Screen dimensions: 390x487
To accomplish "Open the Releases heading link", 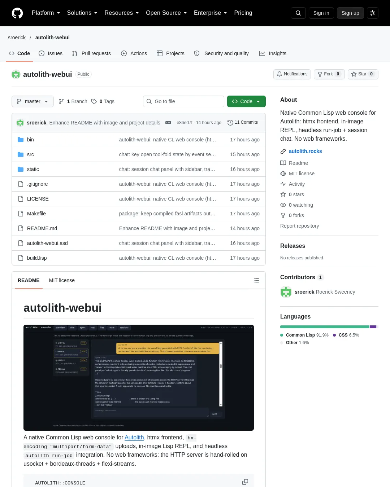I will (x=292, y=246).
